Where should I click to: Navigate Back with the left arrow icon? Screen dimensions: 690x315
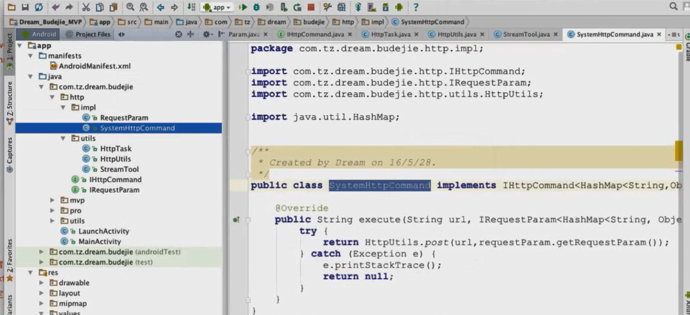(x=161, y=8)
